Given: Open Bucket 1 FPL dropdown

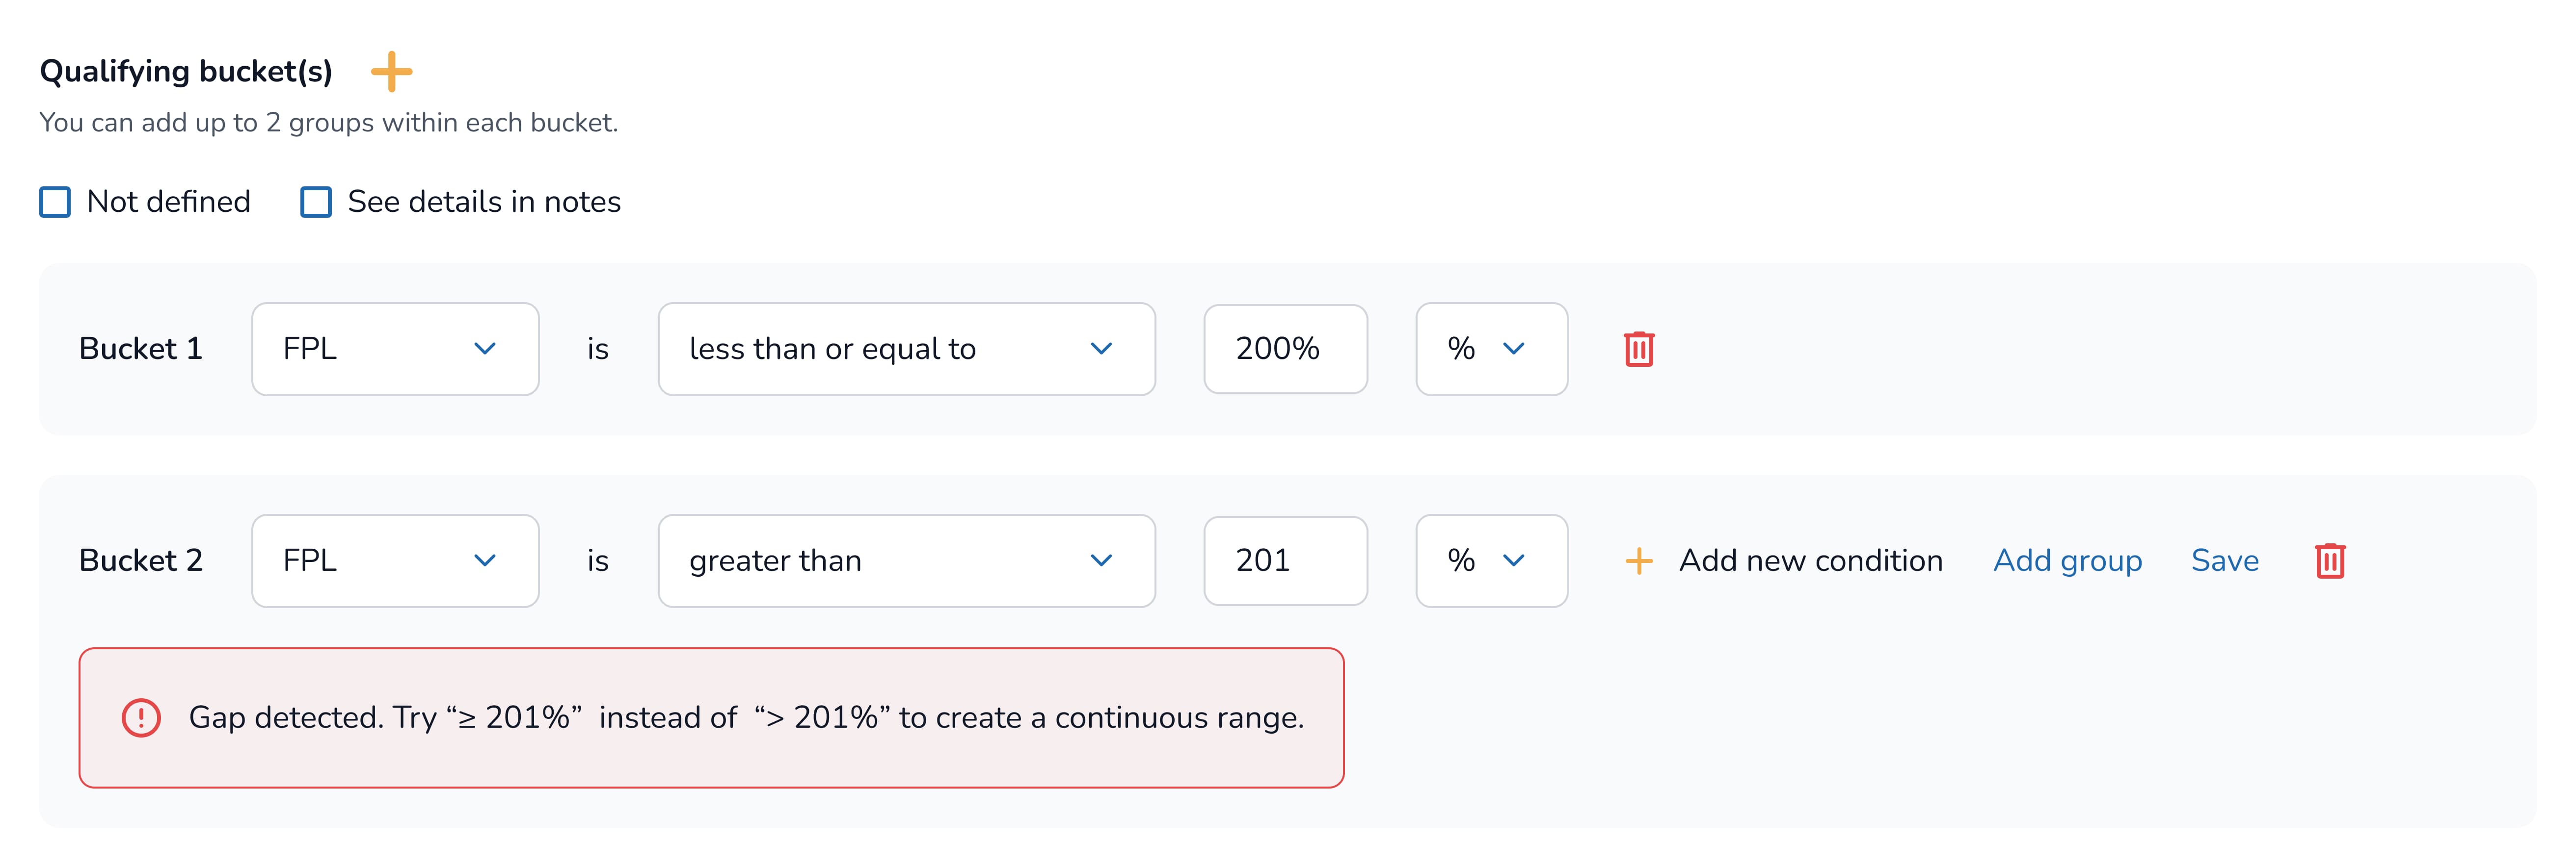Looking at the screenshot, I should tap(395, 350).
